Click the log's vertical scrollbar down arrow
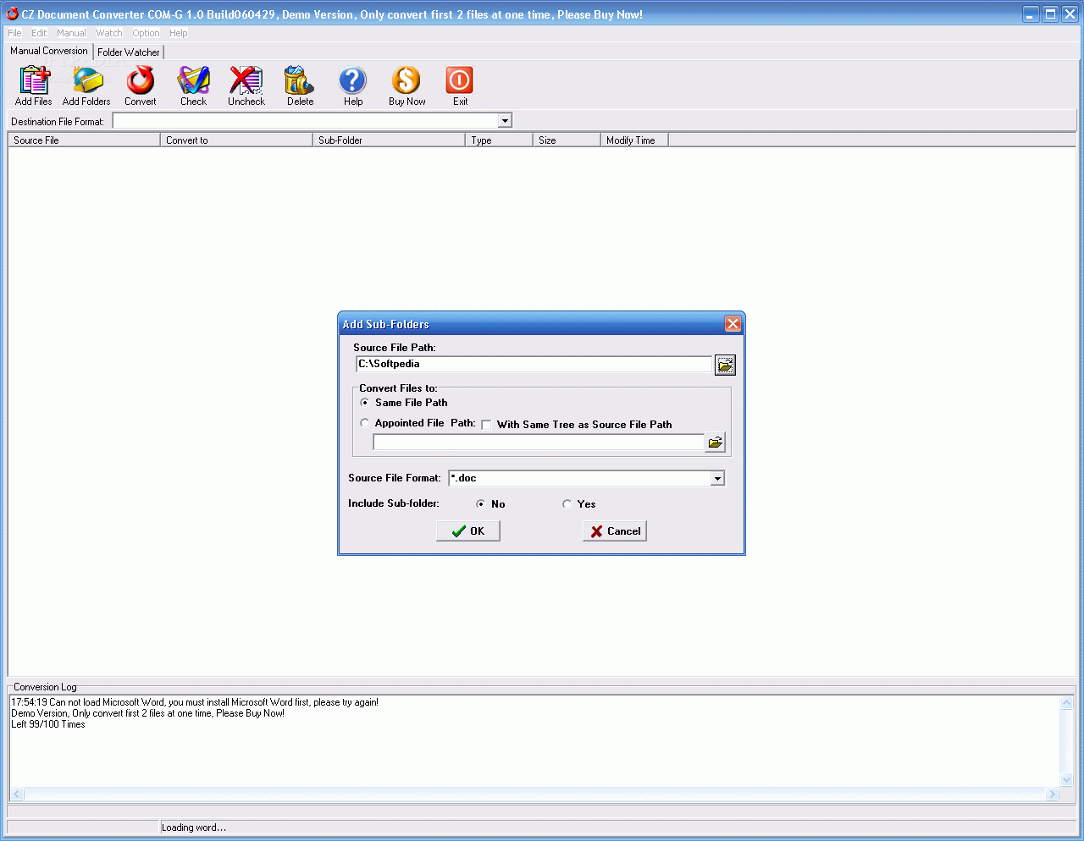This screenshot has height=841, width=1084. [x=1066, y=780]
